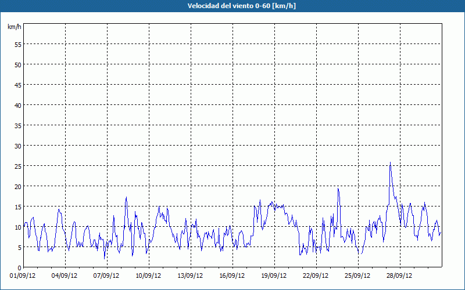Click the 04/09/12 date label
The image size is (465, 290).
pyautogui.click(x=65, y=276)
